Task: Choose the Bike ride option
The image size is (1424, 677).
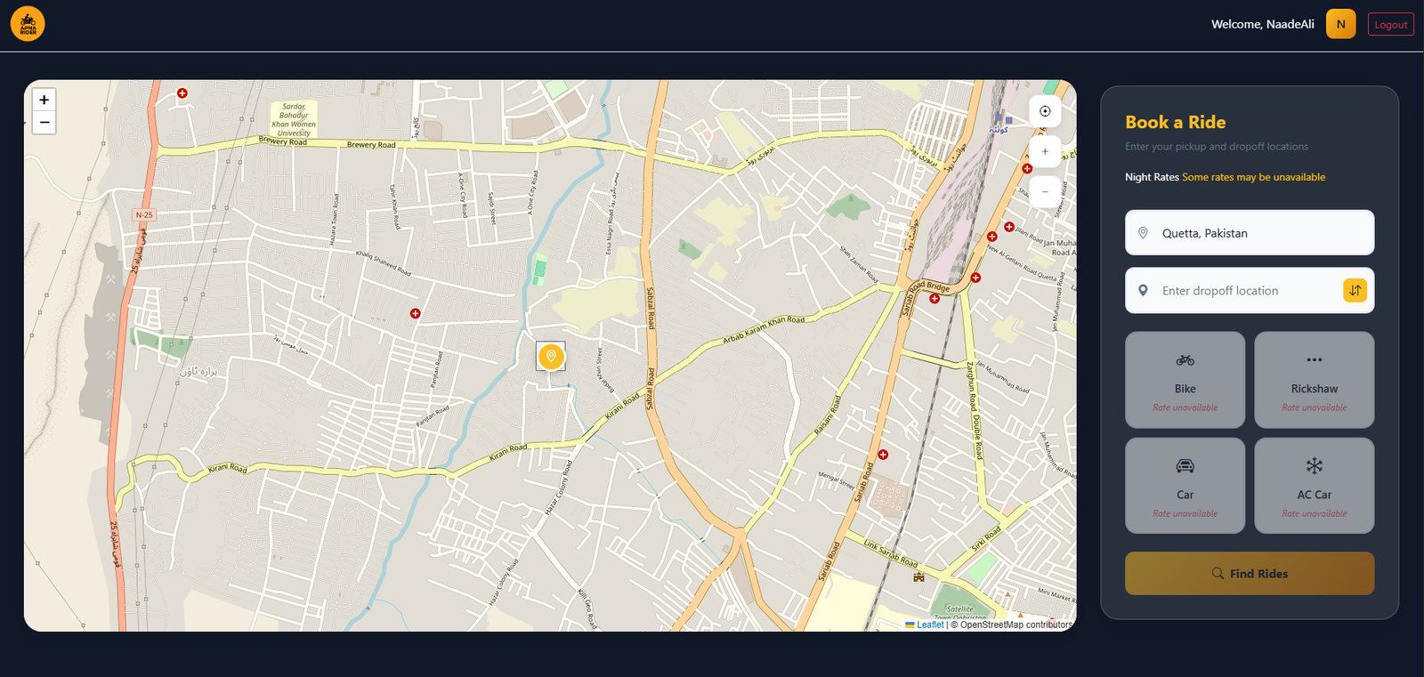Action: [x=1185, y=380]
